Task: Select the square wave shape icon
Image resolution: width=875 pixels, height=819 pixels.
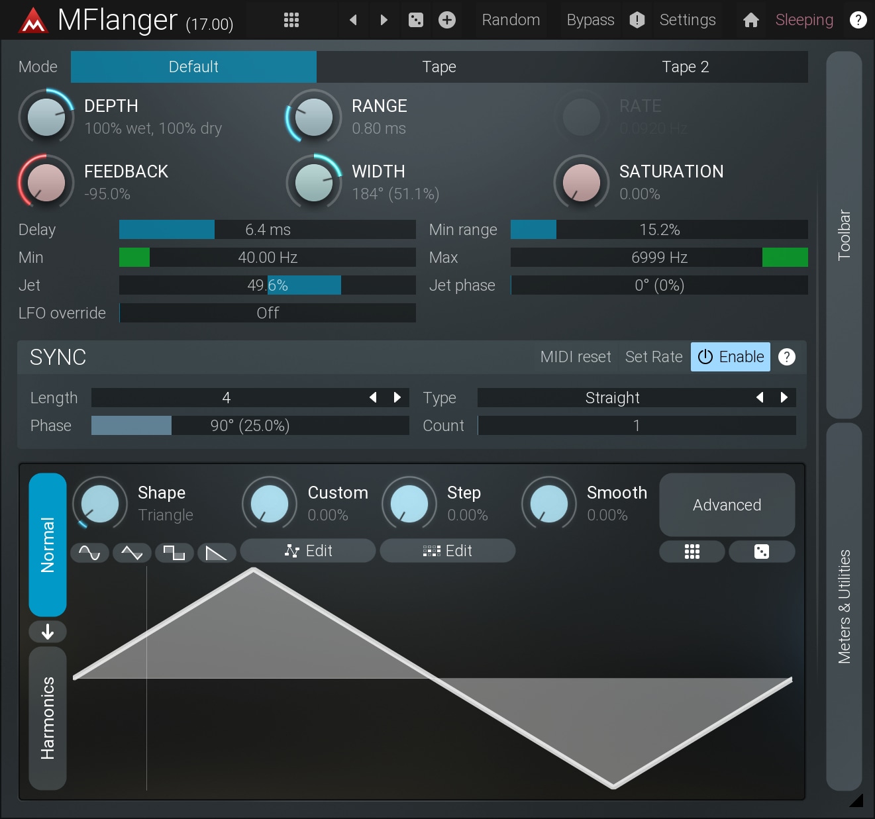Action: (174, 552)
